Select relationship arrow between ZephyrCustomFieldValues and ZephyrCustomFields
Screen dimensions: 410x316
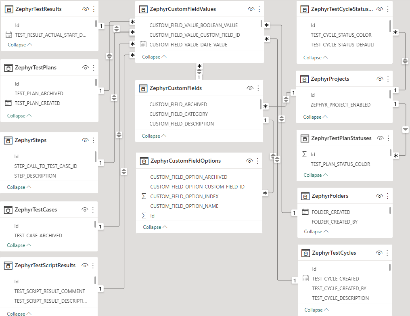point(199,71)
